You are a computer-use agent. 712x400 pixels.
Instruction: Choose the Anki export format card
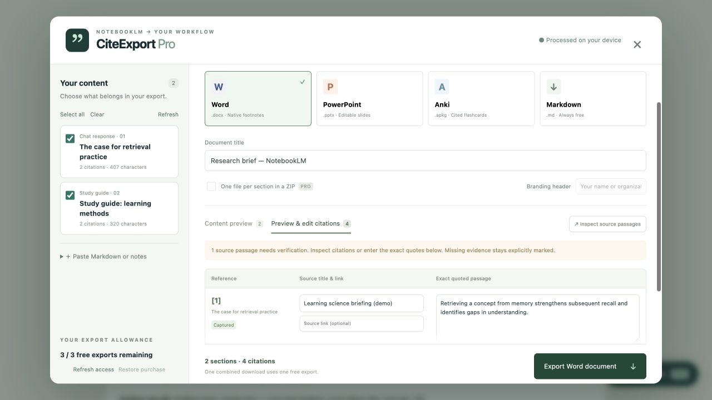pos(481,99)
